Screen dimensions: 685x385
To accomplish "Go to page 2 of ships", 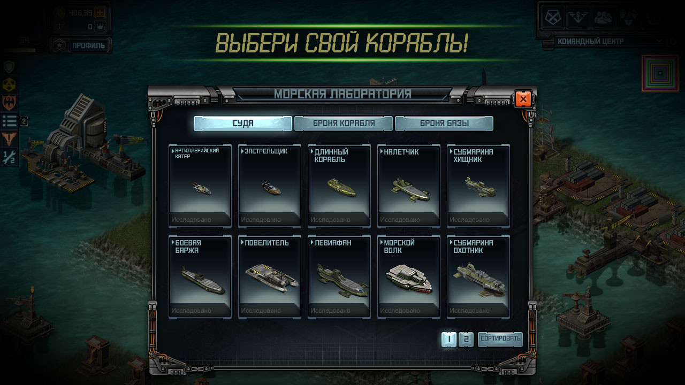I will tap(466, 339).
